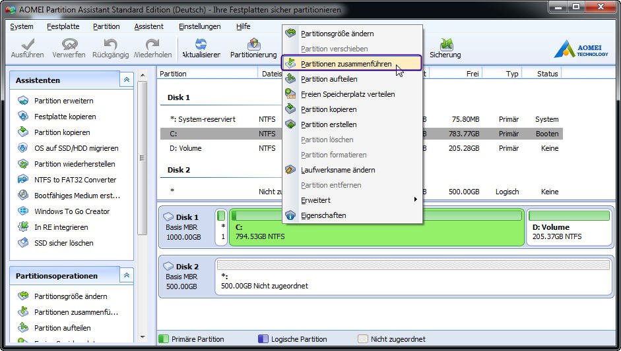Choose Partition erstellen from context menu
Viewport: 621px width, 351px height.
tap(352, 124)
